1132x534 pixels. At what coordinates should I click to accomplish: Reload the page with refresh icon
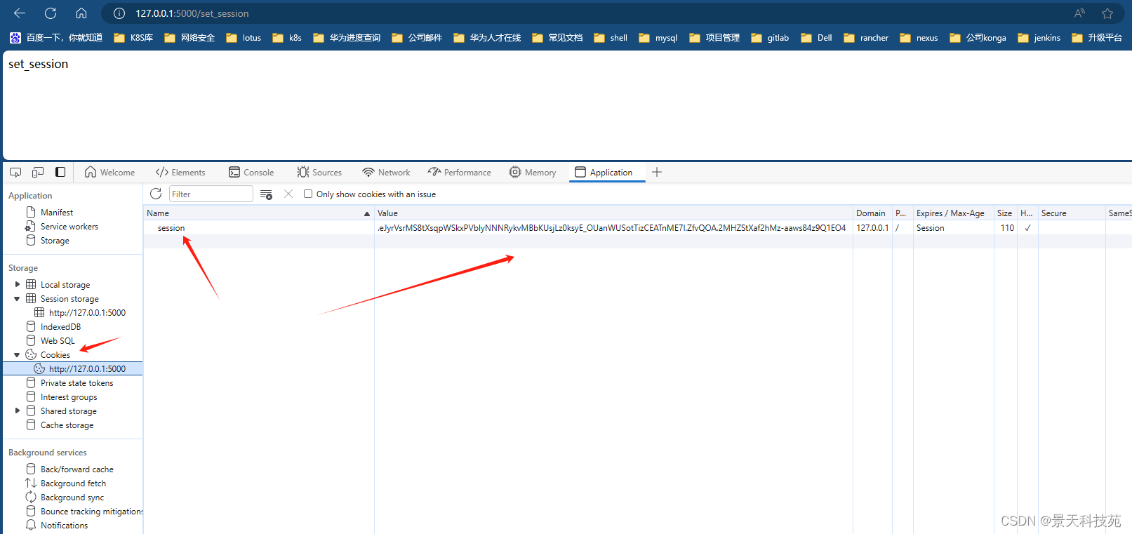point(51,13)
